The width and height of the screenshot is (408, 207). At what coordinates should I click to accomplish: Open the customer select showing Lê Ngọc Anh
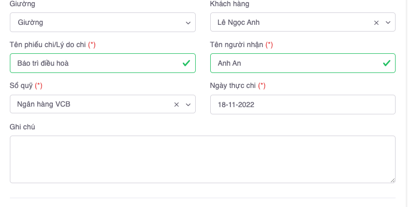pos(290,22)
